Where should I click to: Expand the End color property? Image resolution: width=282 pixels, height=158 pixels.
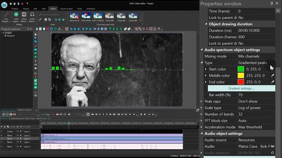206,82
